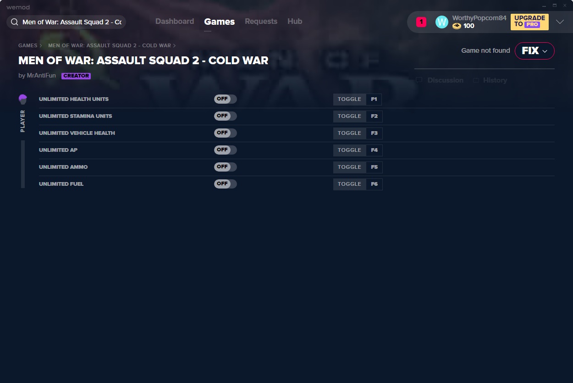Go to the Requests tab

pos(261,22)
